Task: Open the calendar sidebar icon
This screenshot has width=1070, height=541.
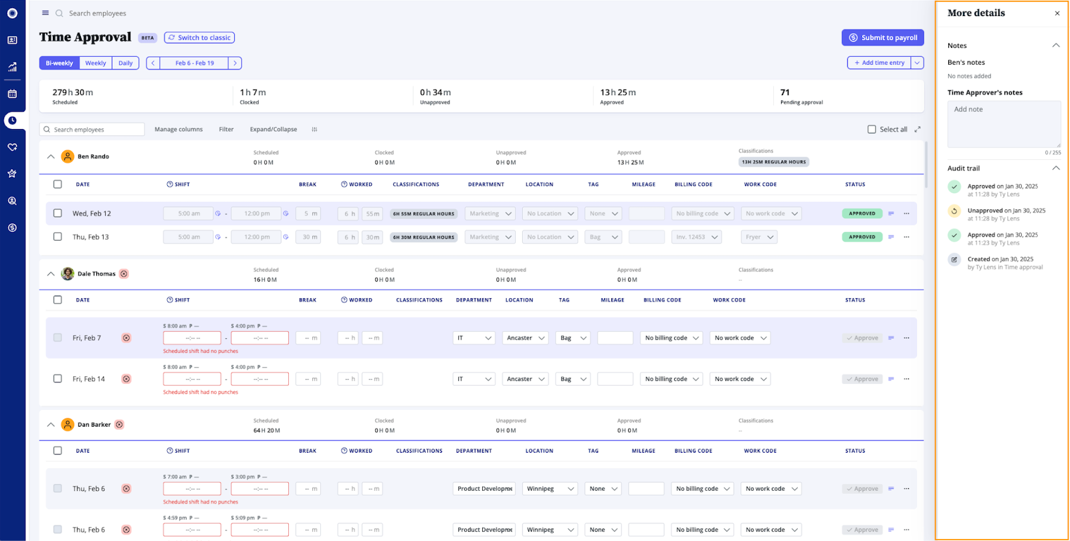Action: (12, 94)
